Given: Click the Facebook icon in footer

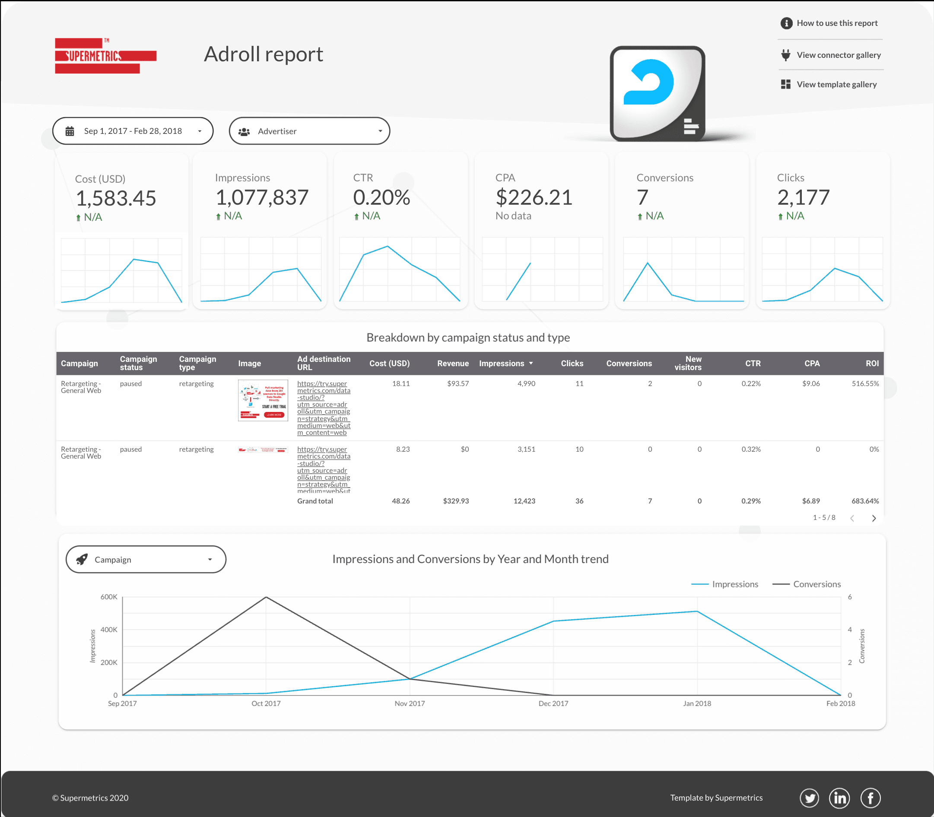Looking at the screenshot, I should click(x=870, y=798).
